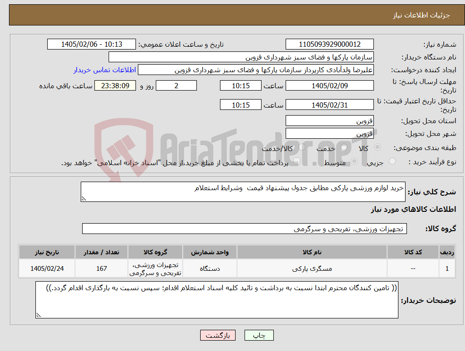Click the price validity time 10:15 field
Screen dimensions: 465x351
(240, 105)
